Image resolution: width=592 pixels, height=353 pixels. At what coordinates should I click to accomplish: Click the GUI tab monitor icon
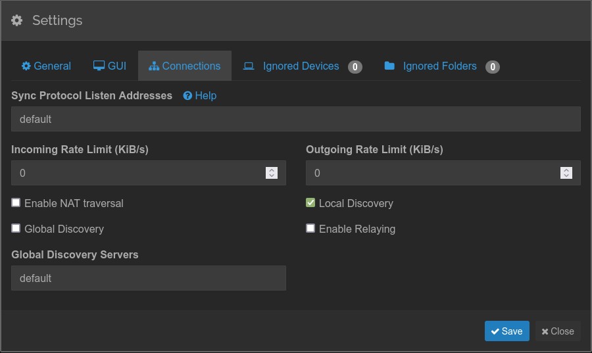point(99,66)
